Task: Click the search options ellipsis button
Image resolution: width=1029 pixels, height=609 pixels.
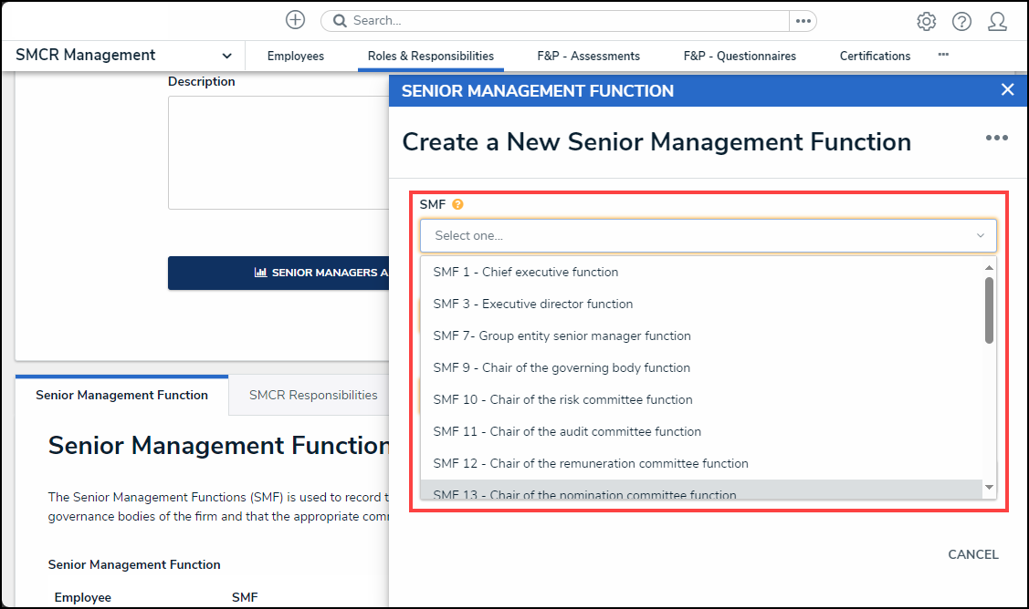Action: 803,20
